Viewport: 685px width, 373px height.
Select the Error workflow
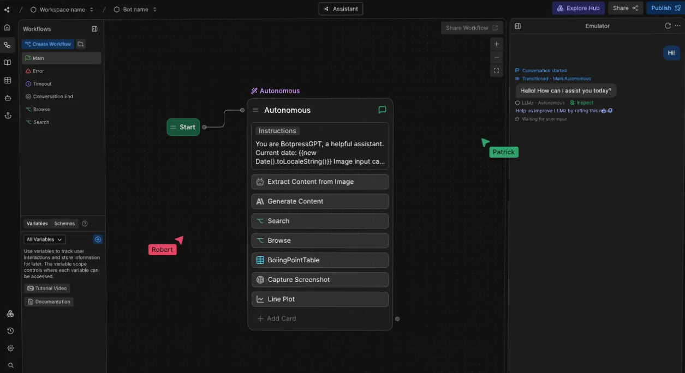point(61,71)
